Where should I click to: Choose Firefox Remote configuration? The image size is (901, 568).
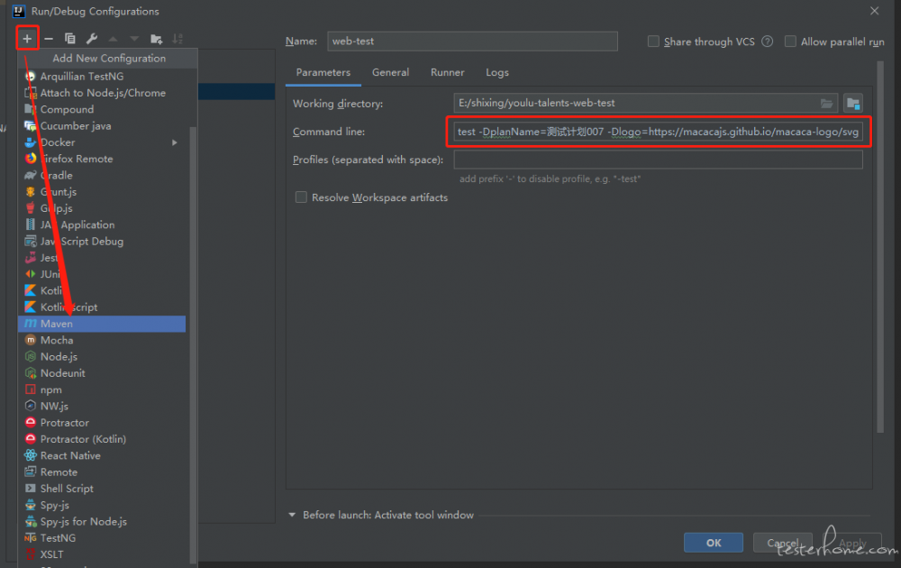point(102,159)
